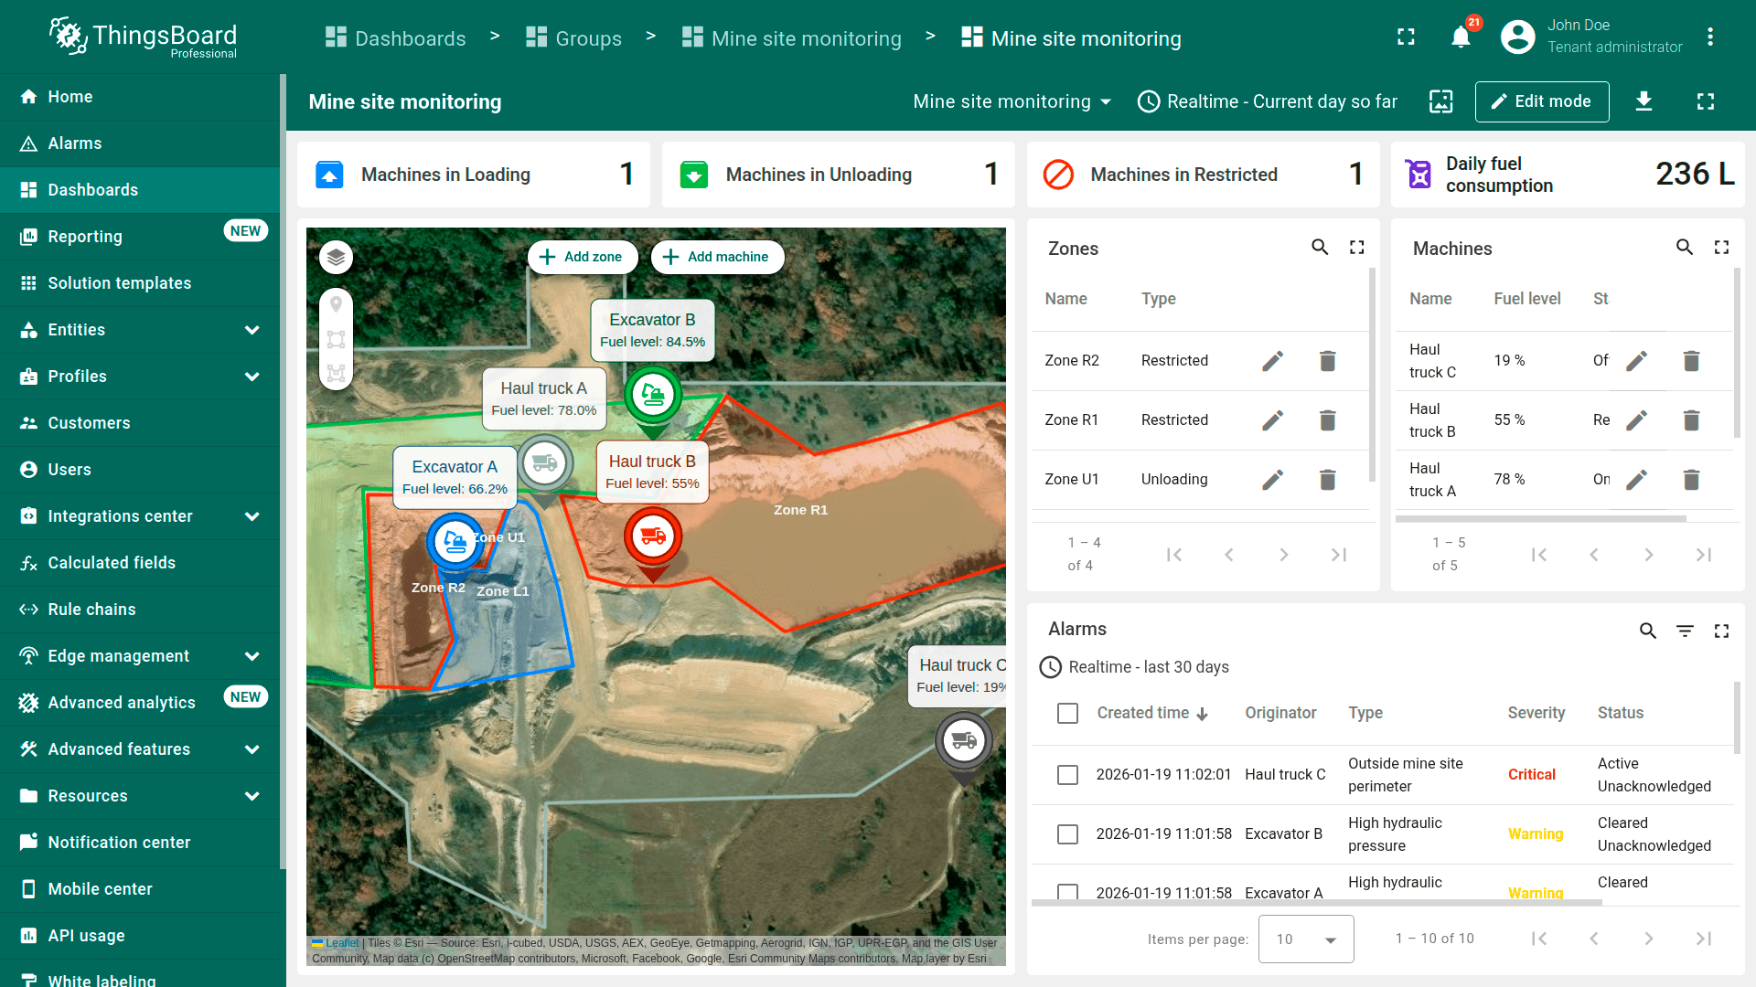
Task: Click Excavator B green map marker
Action: (652, 396)
